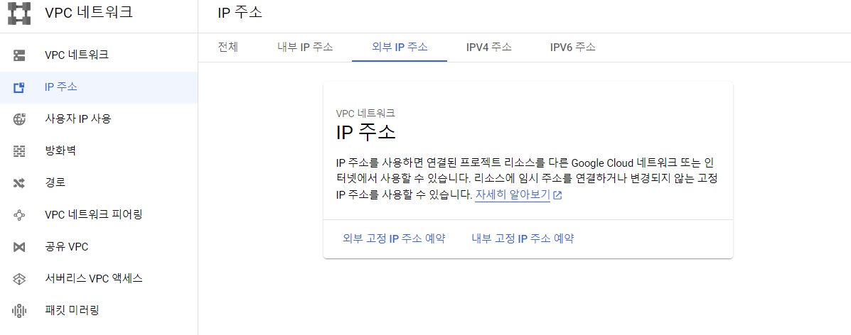Click the VPC 네트워크 sidebar icon
Image resolution: width=851 pixels, height=335 pixels.
[x=19, y=55]
